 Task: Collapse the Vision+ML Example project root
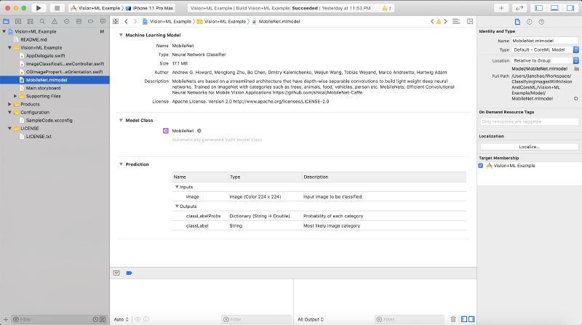[4, 31]
